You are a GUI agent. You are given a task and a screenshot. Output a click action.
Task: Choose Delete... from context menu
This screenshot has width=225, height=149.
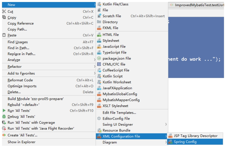[x=49, y=92]
